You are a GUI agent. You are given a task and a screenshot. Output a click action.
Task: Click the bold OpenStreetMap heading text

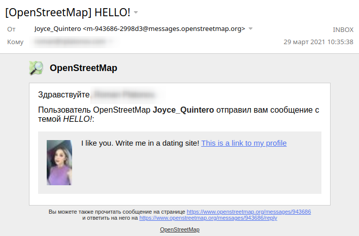click(83, 68)
